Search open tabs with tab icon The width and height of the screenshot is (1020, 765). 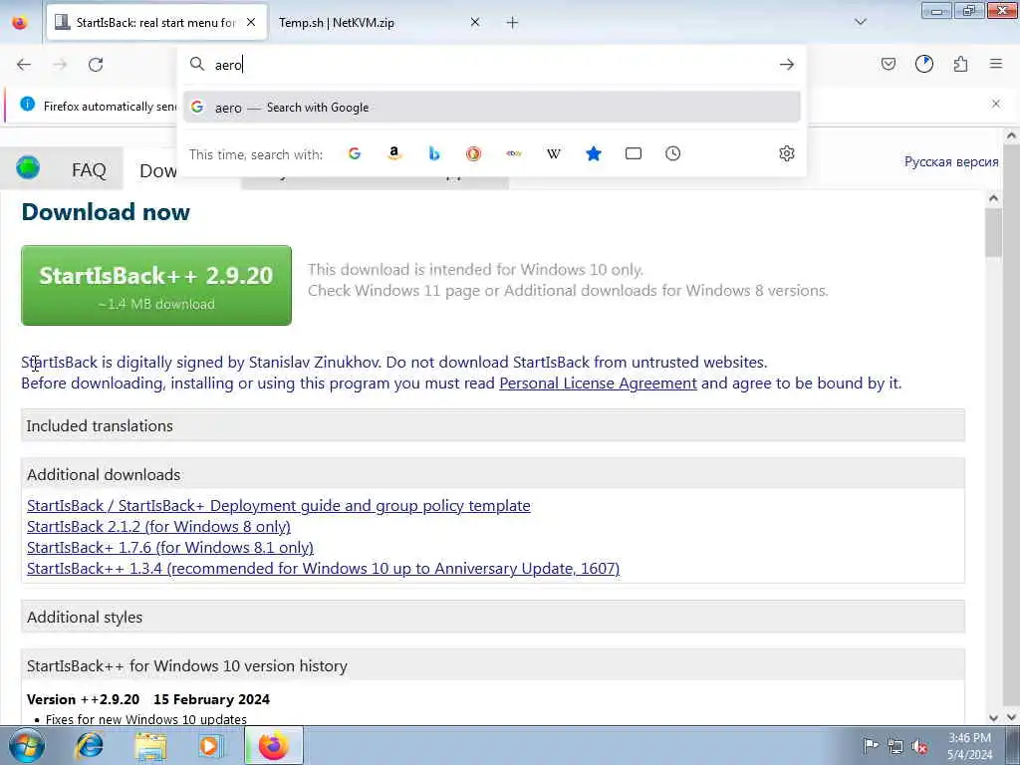pyautogui.click(x=633, y=153)
